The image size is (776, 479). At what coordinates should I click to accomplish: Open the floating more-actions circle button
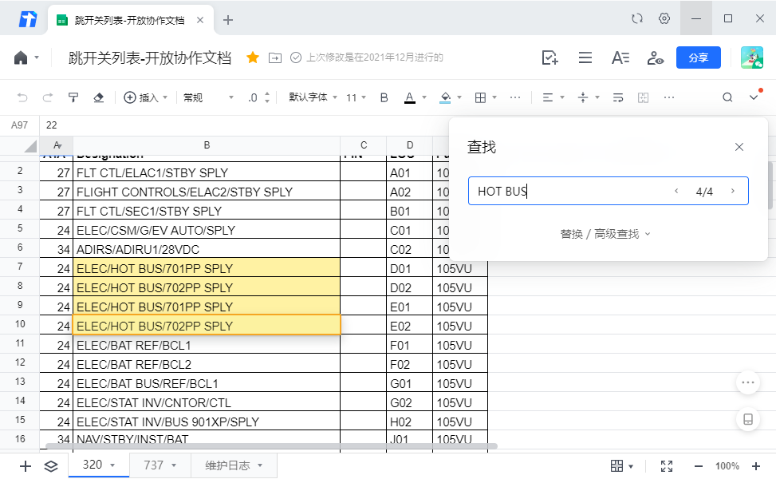click(x=748, y=382)
